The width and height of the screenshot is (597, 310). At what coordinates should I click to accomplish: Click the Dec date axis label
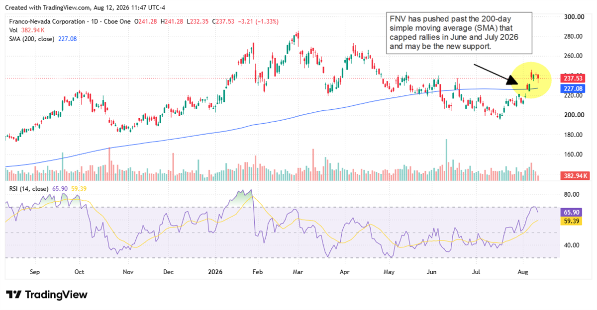[x=168, y=272]
